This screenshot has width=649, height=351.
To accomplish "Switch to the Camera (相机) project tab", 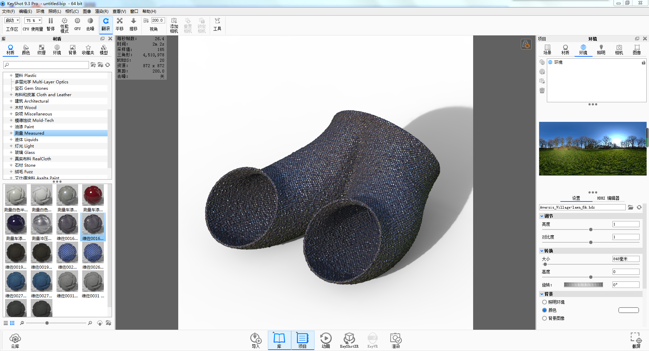I will [x=619, y=49].
